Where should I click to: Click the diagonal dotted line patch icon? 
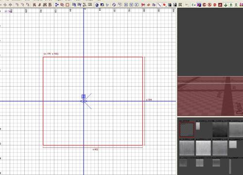[x=159, y=5]
